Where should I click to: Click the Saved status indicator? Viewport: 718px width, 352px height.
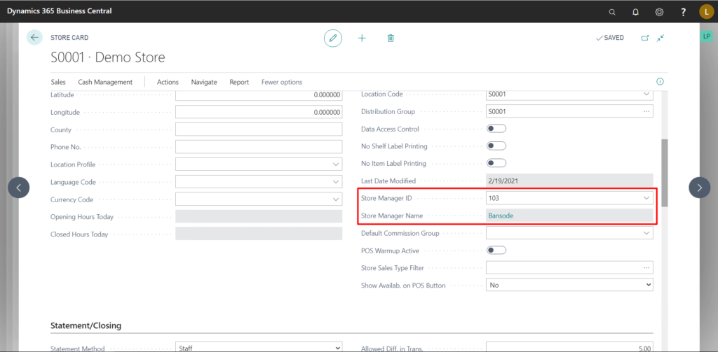point(609,38)
